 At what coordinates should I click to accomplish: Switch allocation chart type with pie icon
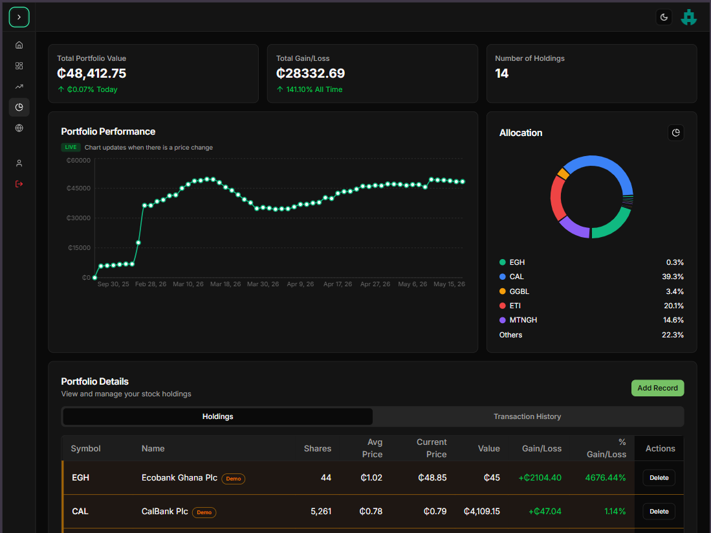(x=675, y=133)
